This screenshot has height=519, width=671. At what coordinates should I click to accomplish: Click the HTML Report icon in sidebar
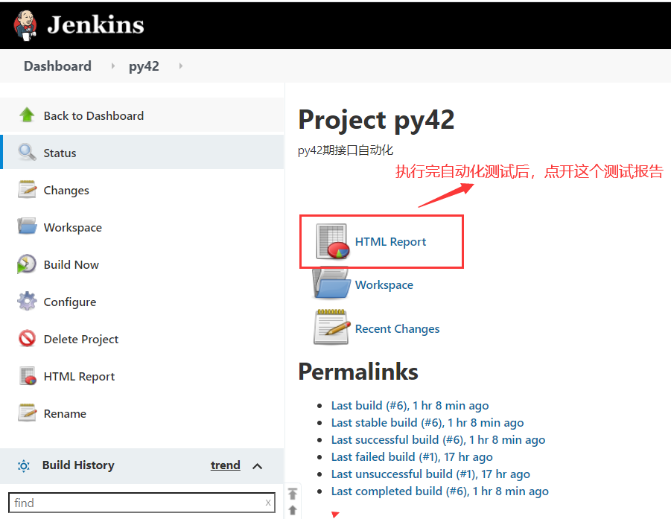coord(28,376)
